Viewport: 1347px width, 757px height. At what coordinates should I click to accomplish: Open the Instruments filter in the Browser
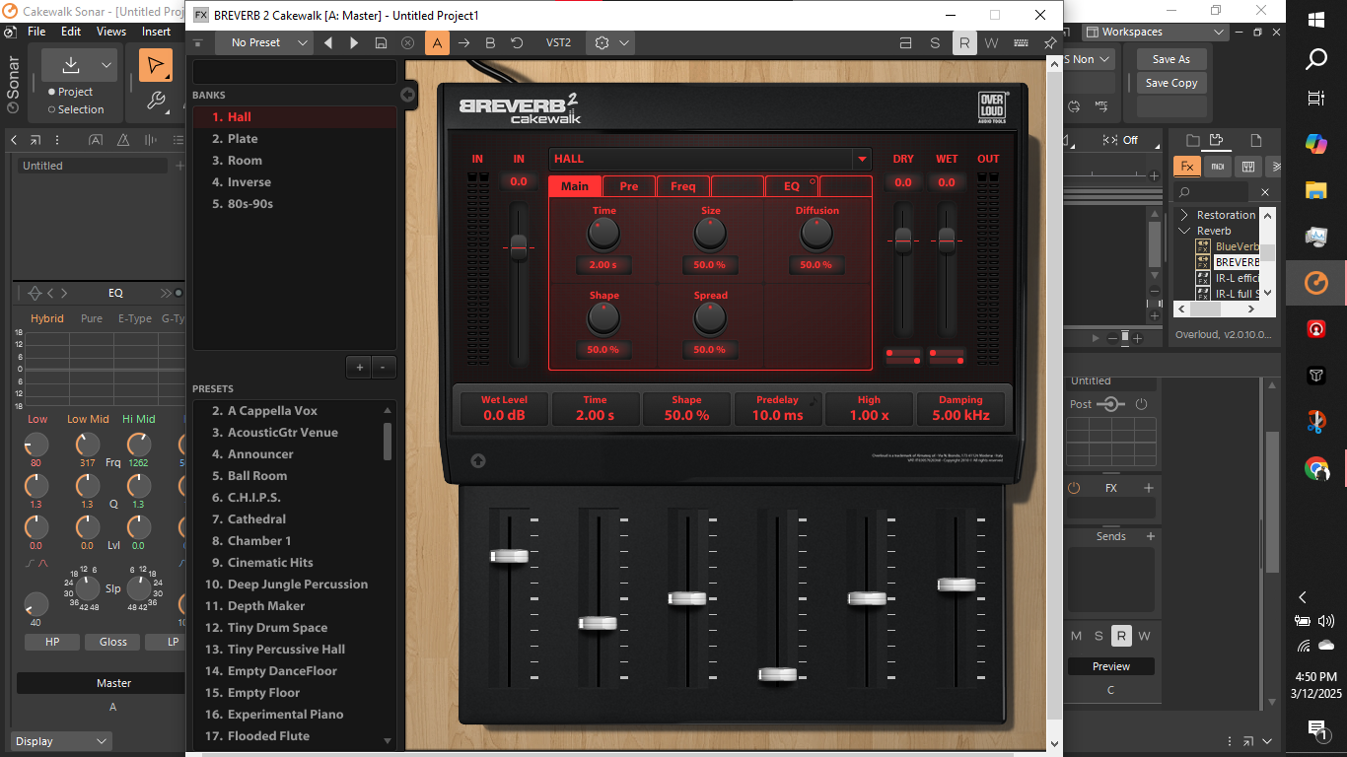pyautogui.click(x=1247, y=166)
